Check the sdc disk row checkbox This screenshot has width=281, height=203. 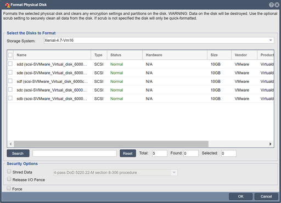(x=10, y=89)
